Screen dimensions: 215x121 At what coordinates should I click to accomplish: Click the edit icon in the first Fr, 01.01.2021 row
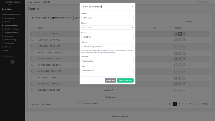[180, 34]
